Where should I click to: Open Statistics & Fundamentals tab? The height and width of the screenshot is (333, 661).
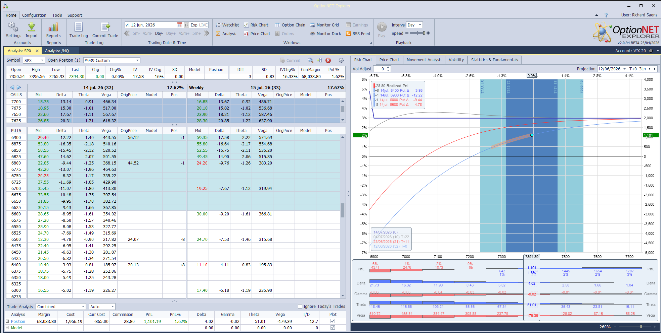(494, 60)
